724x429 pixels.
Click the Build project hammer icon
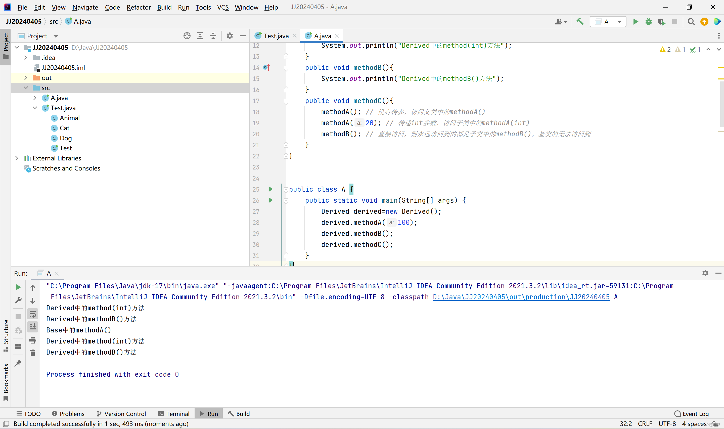(580, 22)
